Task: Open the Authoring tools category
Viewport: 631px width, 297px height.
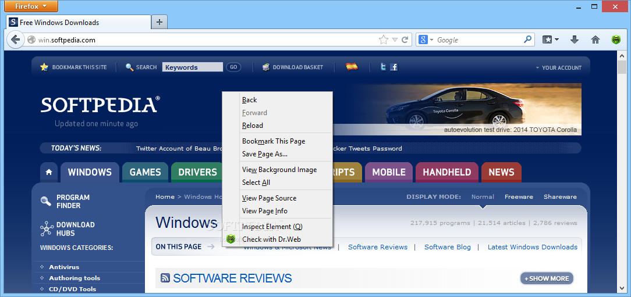Action: click(75, 278)
